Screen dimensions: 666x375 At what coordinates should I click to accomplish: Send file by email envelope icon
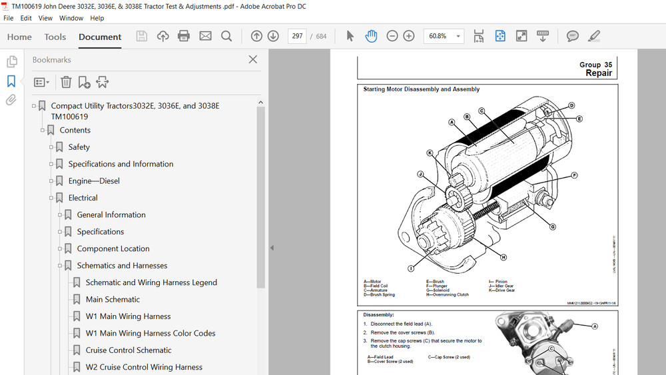pyautogui.click(x=205, y=36)
